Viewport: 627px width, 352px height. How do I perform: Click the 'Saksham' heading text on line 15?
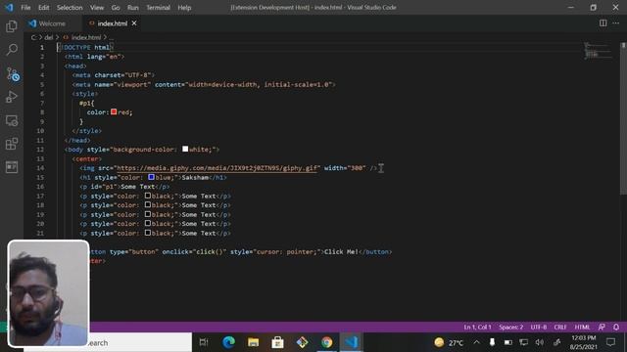pos(195,177)
